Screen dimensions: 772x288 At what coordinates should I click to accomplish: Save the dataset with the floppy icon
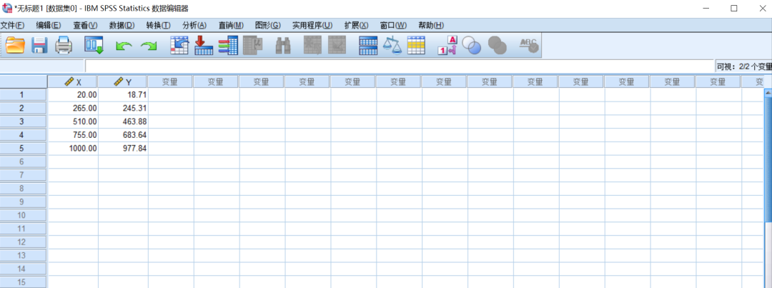point(39,45)
